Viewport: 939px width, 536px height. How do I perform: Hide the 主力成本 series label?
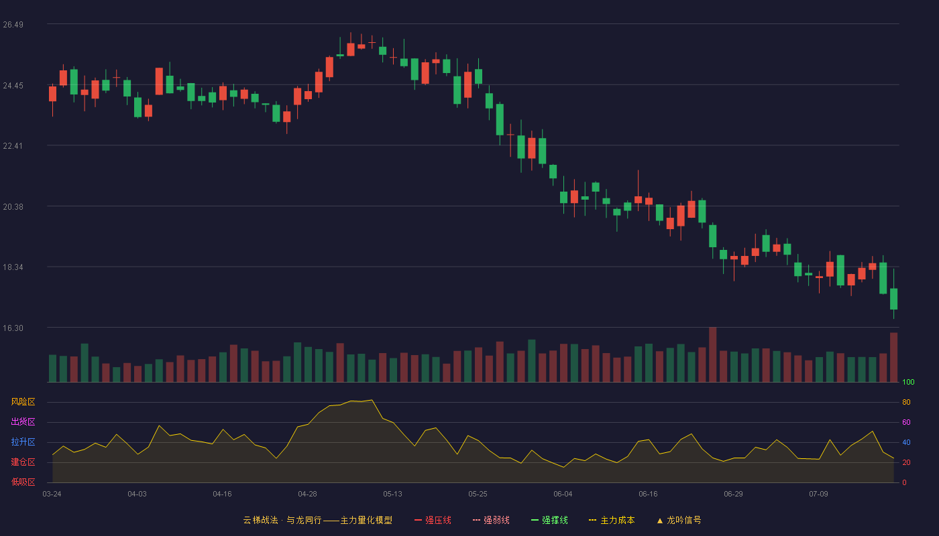[x=617, y=520]
